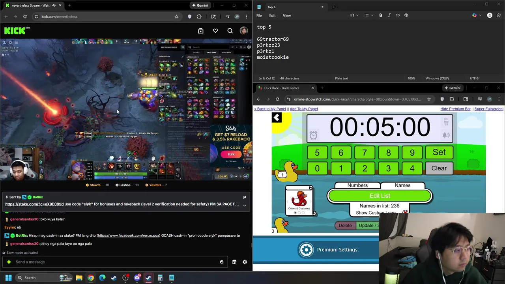Viewport: 505px width, 284px height.
Task: Click Windows (CRLF) in Notepad status bar
Action: click(x=438, y=78)
